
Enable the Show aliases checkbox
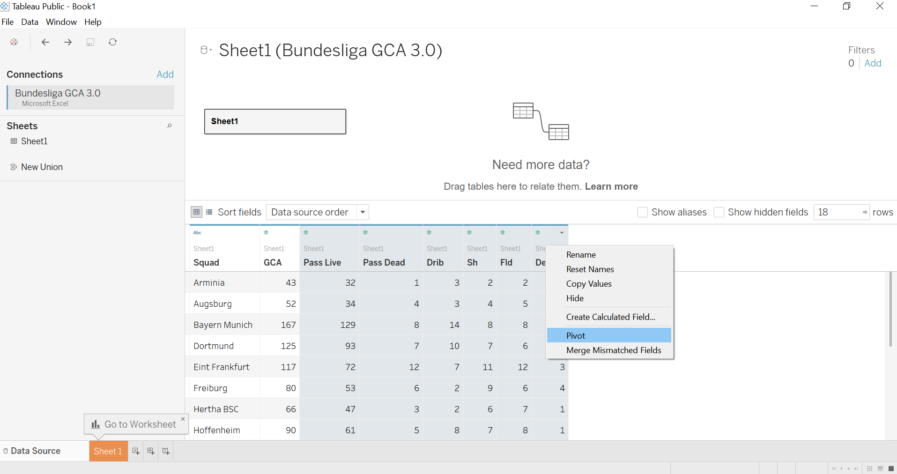[643, 212]
